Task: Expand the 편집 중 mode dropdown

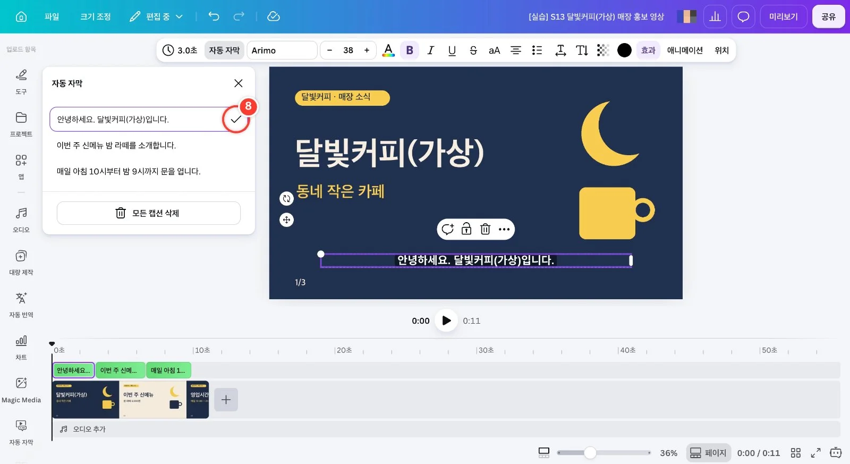Action: point(156,16)
